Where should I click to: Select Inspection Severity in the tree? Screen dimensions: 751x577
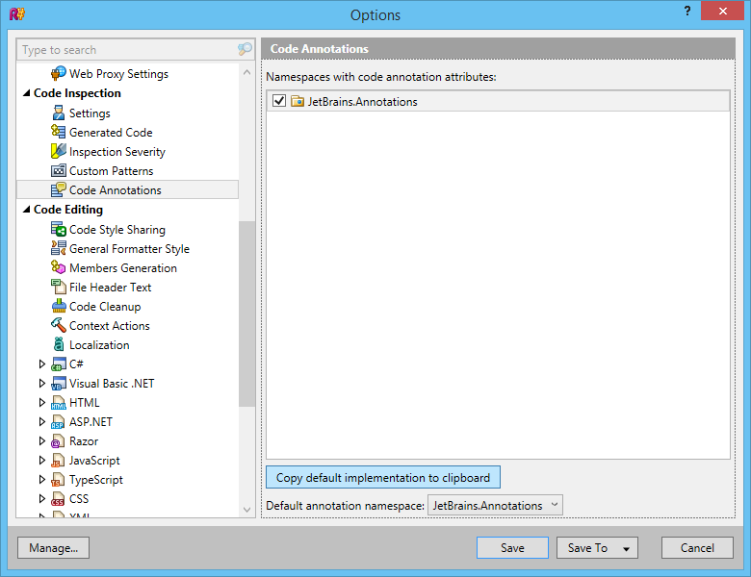tap(117, 152)
